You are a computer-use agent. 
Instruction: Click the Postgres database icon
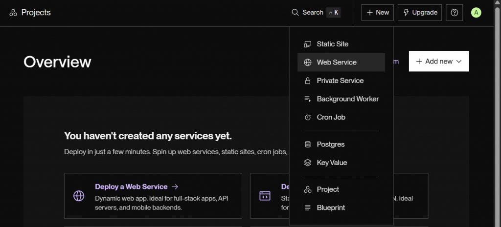[x=308, y=144]
